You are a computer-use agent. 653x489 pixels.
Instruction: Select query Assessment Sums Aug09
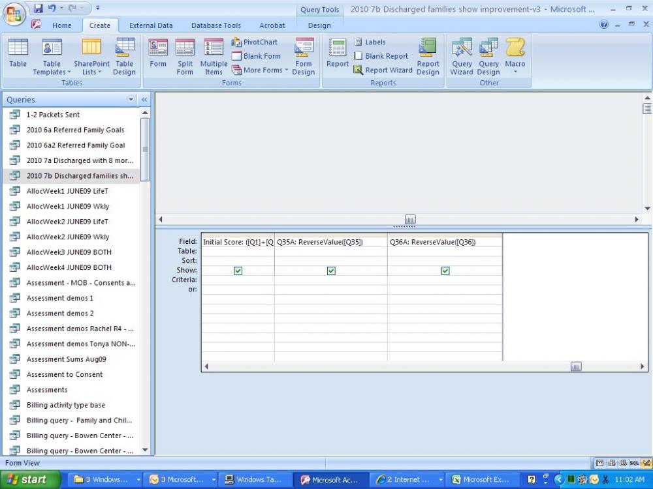tap(71, 359)
